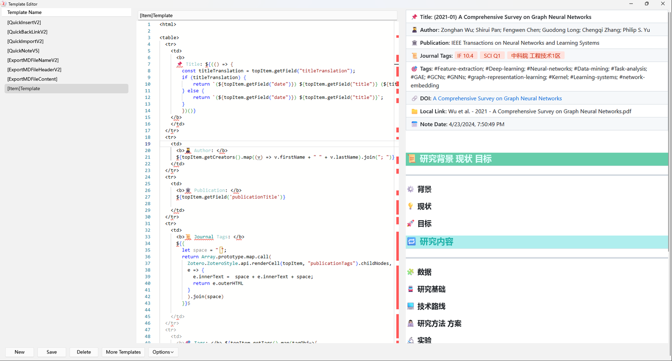The width and height of the screenshot is (672, 361).
Task: Click the New template button
Action: (20, 352)
